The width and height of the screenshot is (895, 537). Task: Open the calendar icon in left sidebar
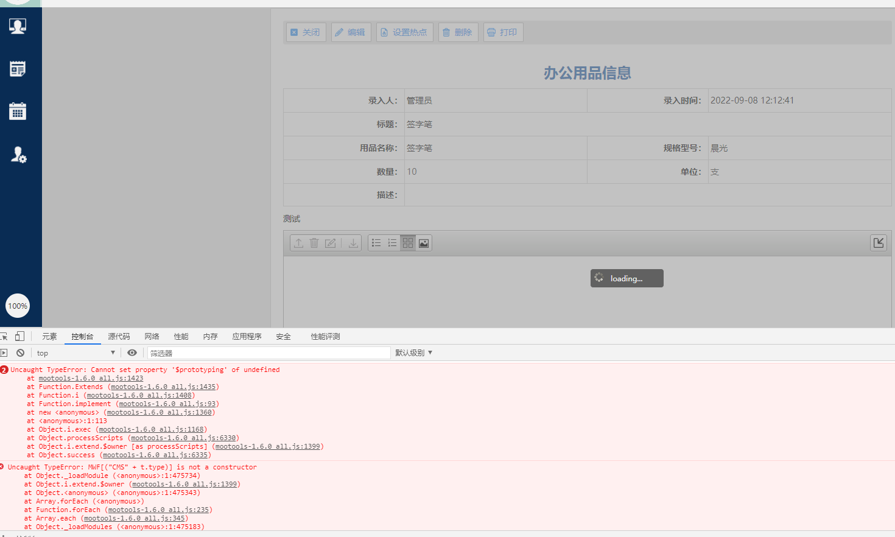(x=17, y=111)
